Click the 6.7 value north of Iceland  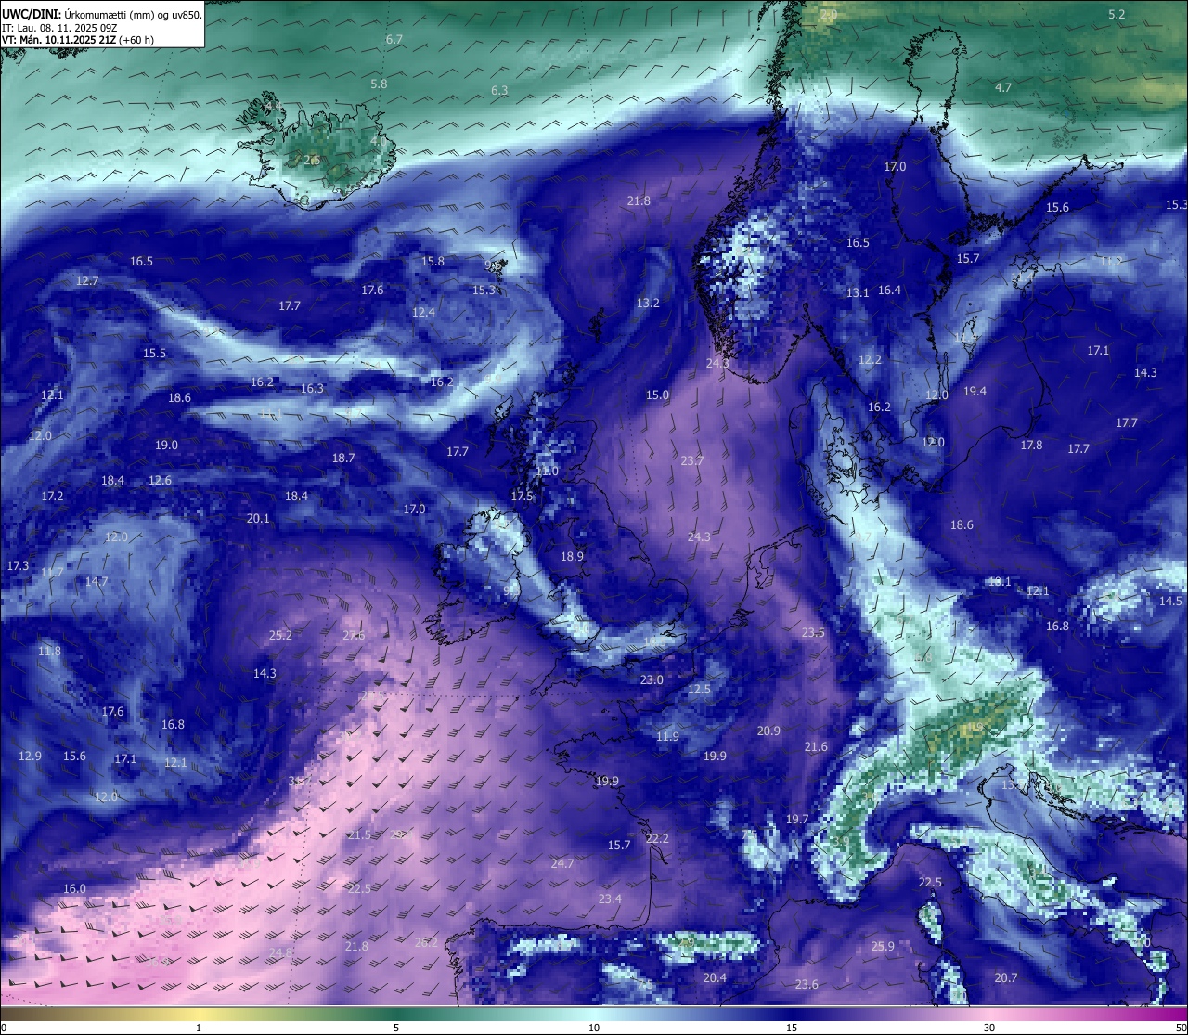point(394,40)
